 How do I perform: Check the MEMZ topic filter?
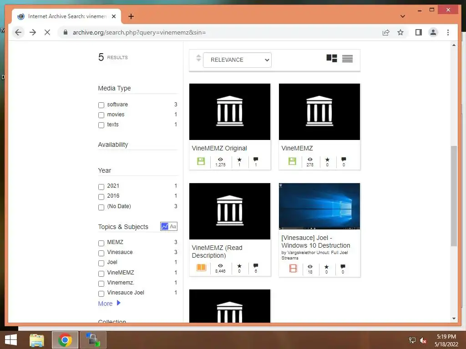[101, 243]
